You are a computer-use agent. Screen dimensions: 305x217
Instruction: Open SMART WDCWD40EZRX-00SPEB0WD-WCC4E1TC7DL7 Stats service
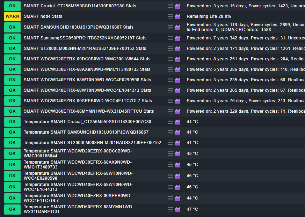(x=88, y=101)
